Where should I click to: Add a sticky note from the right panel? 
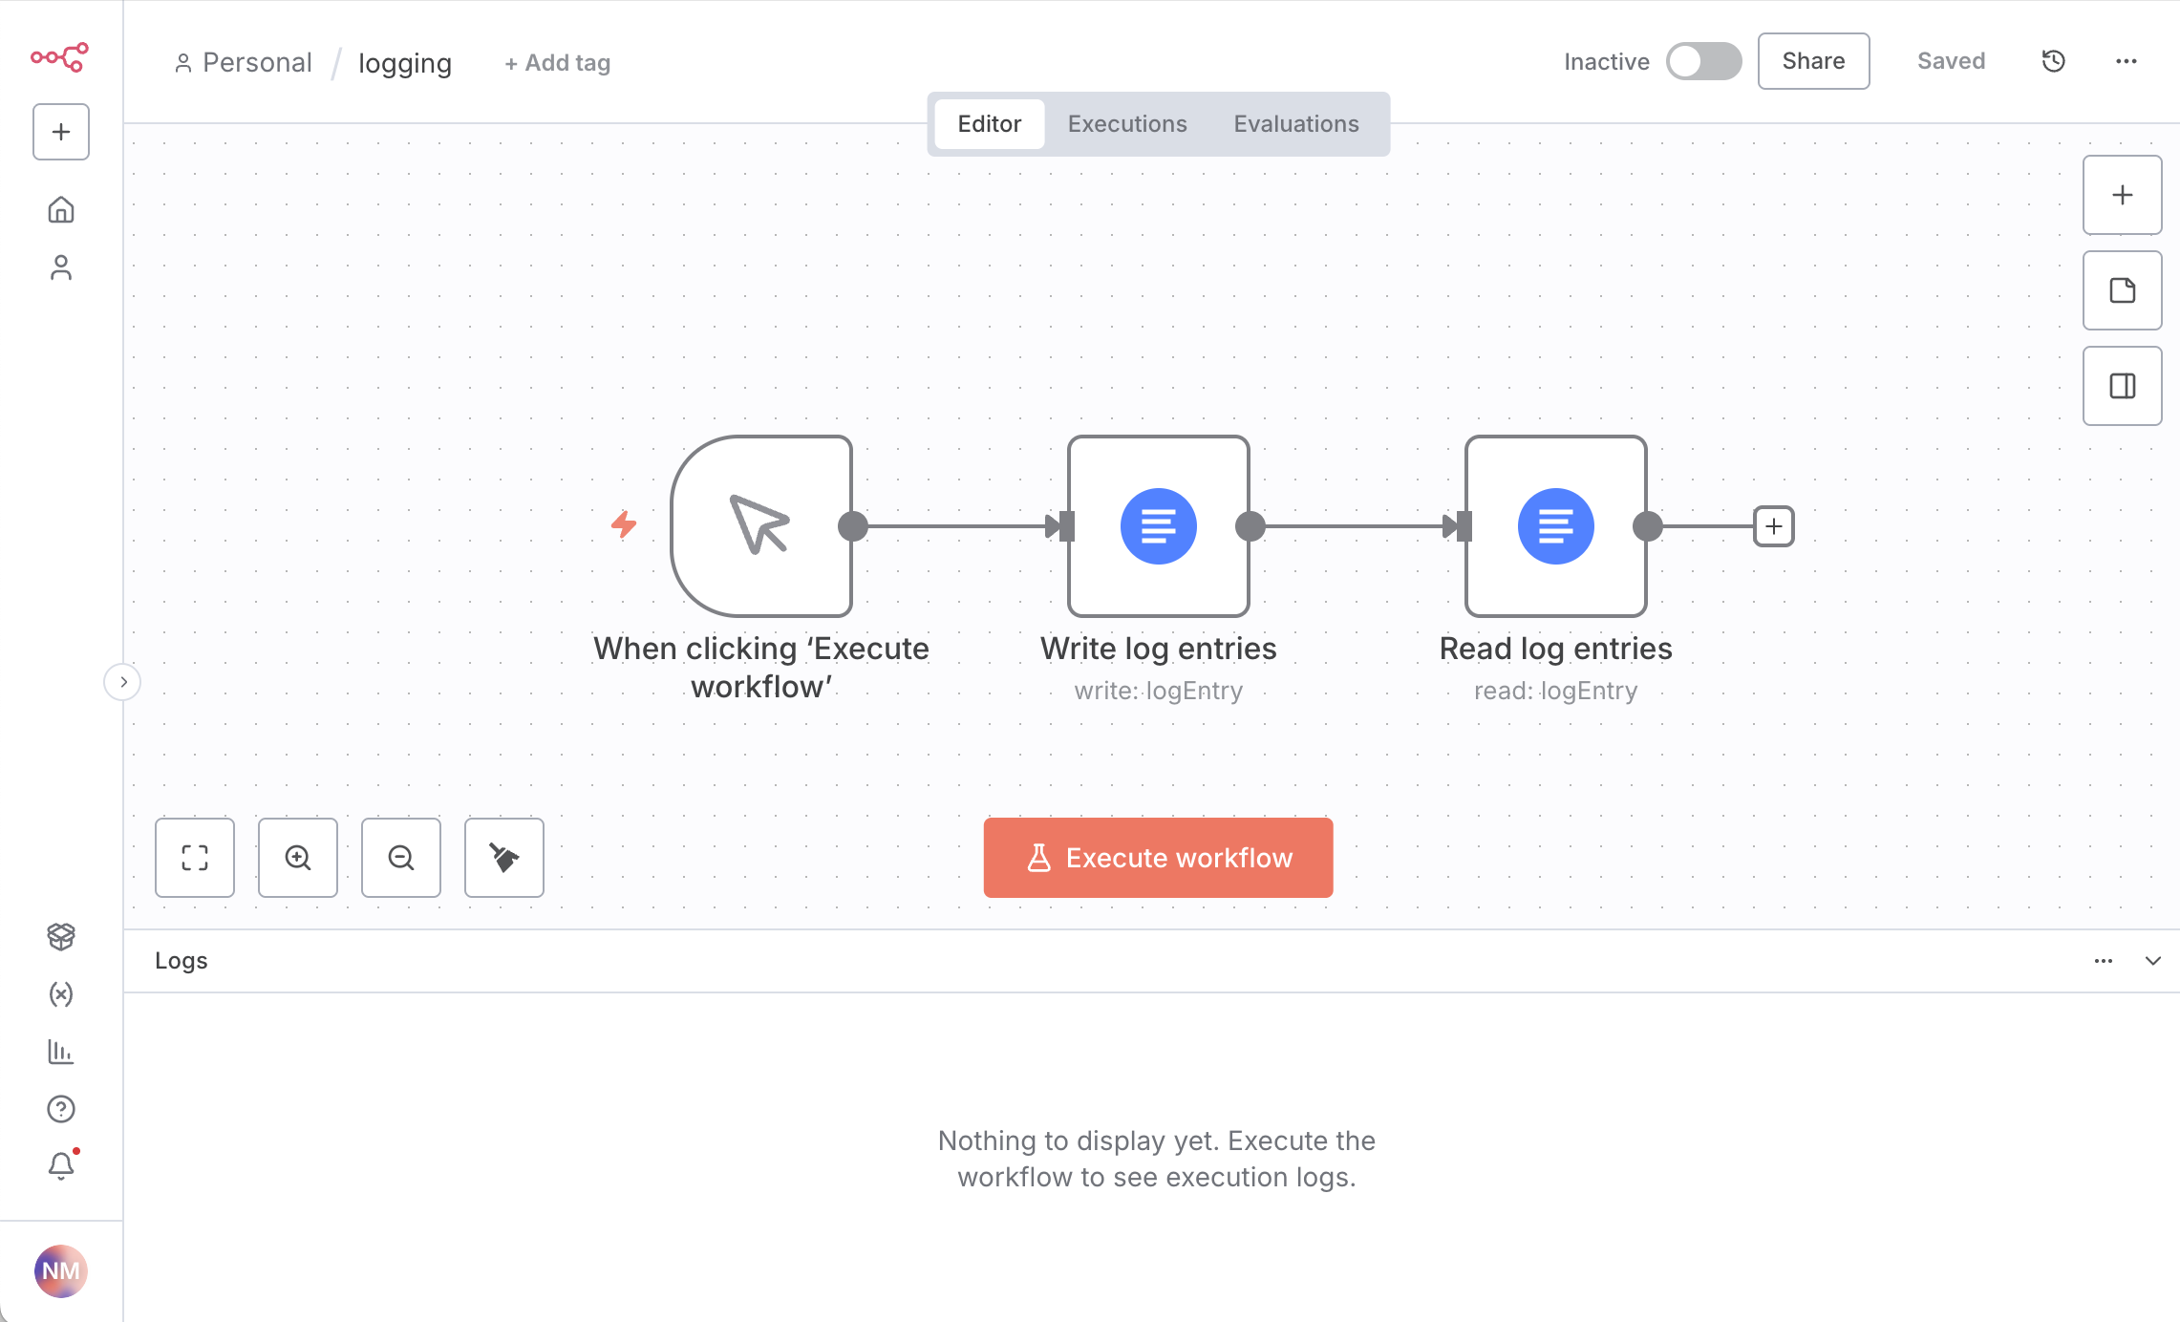pyautogui.click(x=2122, y=290)
